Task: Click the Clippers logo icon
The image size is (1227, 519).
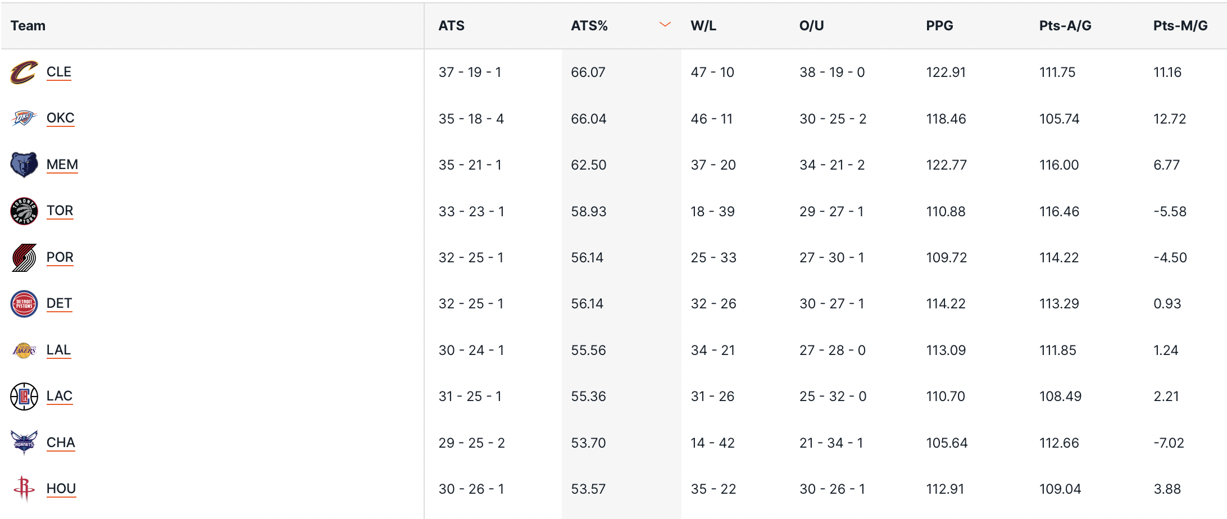Action: click(24, 397)
